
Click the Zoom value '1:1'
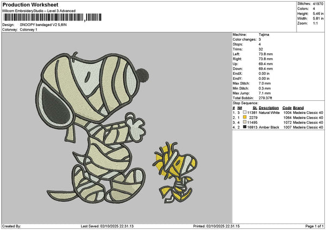click(315, 23)
